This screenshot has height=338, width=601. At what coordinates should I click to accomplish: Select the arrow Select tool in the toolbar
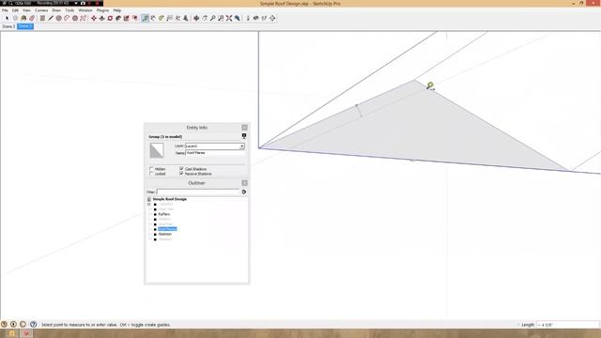point(7,18)
